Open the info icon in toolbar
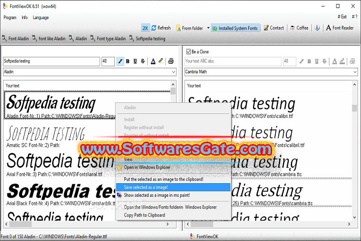 tap(317, 28)
